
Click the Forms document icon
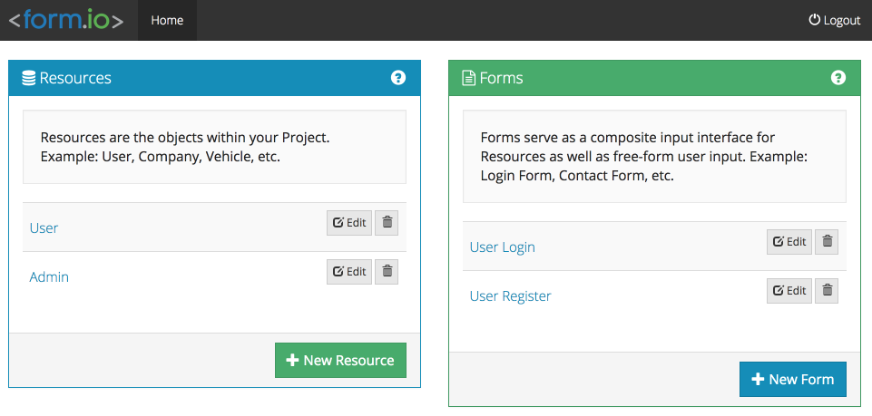point(468,78)
